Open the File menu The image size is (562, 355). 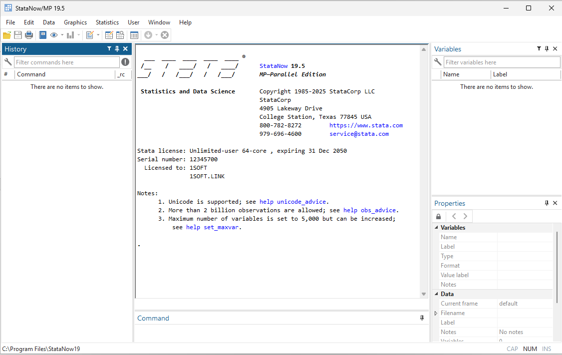[x=10, y=22]
